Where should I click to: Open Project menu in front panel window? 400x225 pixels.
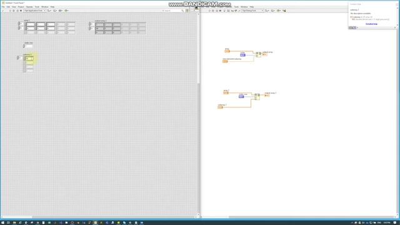click(21, 7)
